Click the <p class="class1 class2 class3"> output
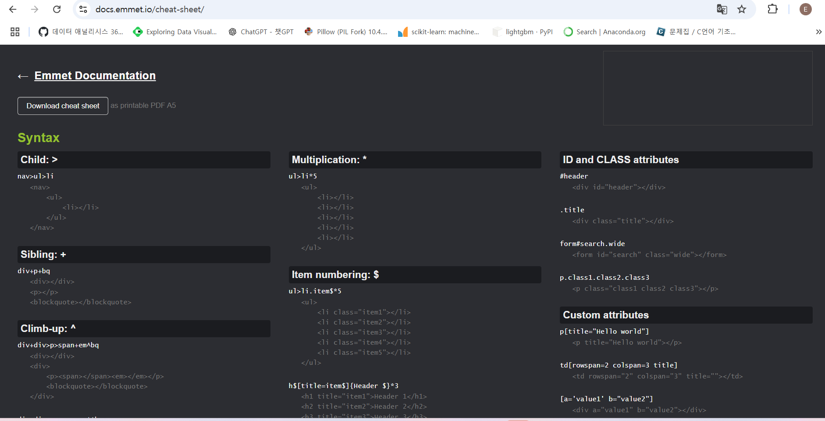The image size is (825, 421). pyautogui.click(x=645, y=289)
